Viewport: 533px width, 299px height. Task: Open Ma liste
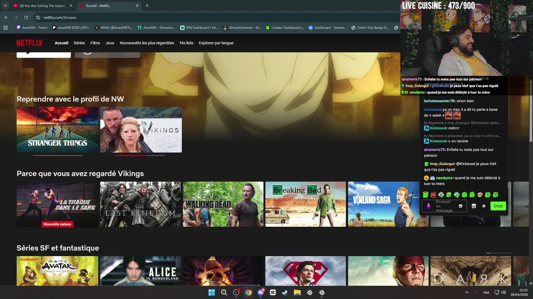[x=187, y=43]
